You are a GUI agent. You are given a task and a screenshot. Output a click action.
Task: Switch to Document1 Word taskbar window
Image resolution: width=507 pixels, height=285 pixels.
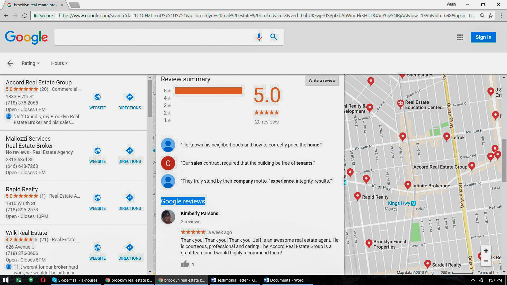287,280
